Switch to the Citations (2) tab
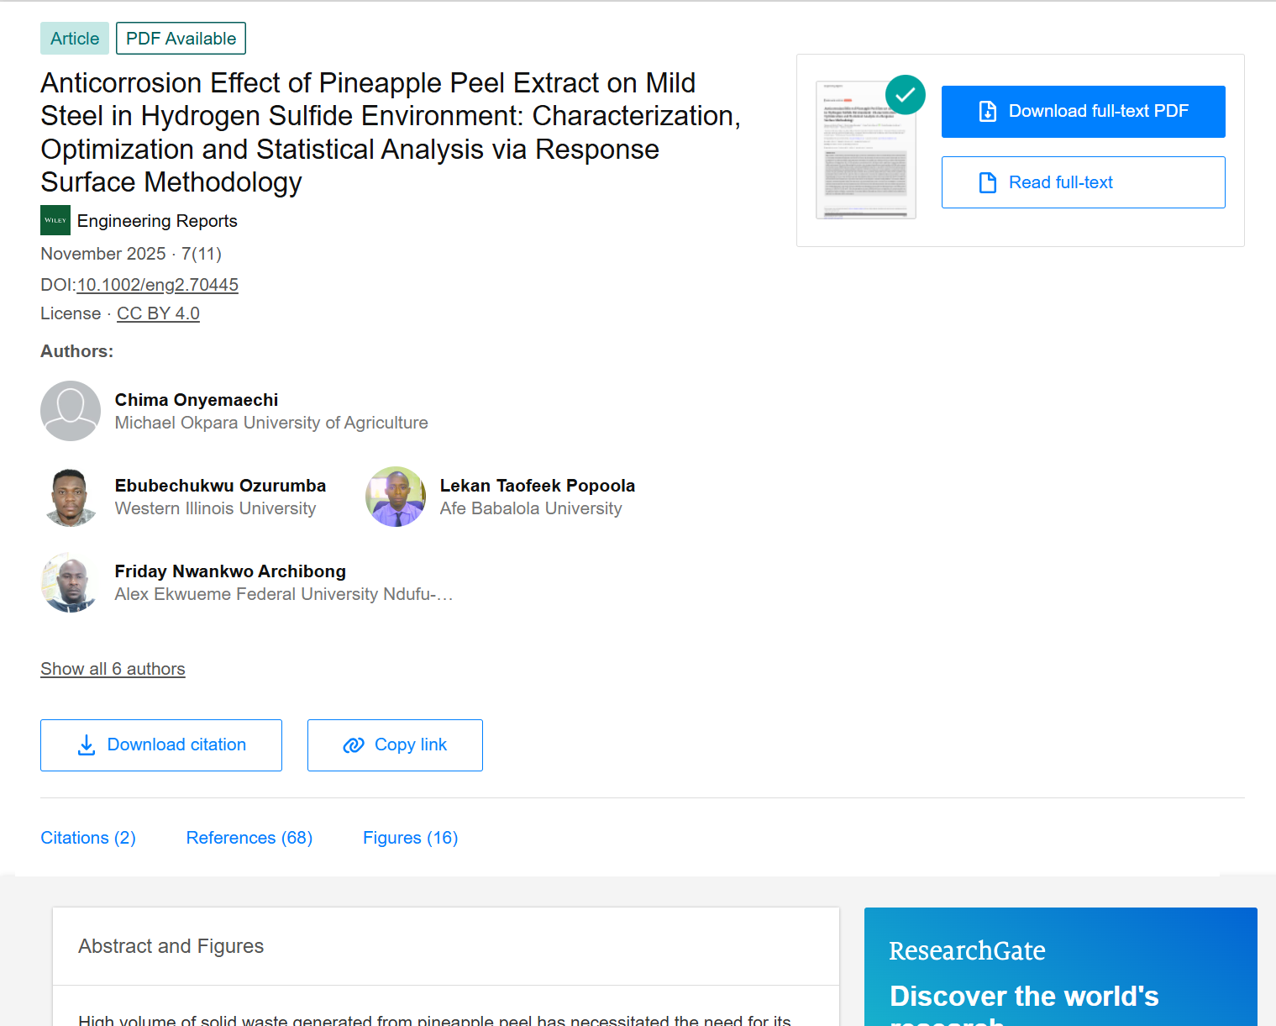Image resolution: width=1276 pixels, height=1026 pixels. (x=88, y=838)
